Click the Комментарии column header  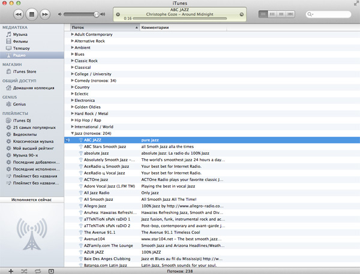(x=180, y=28)
